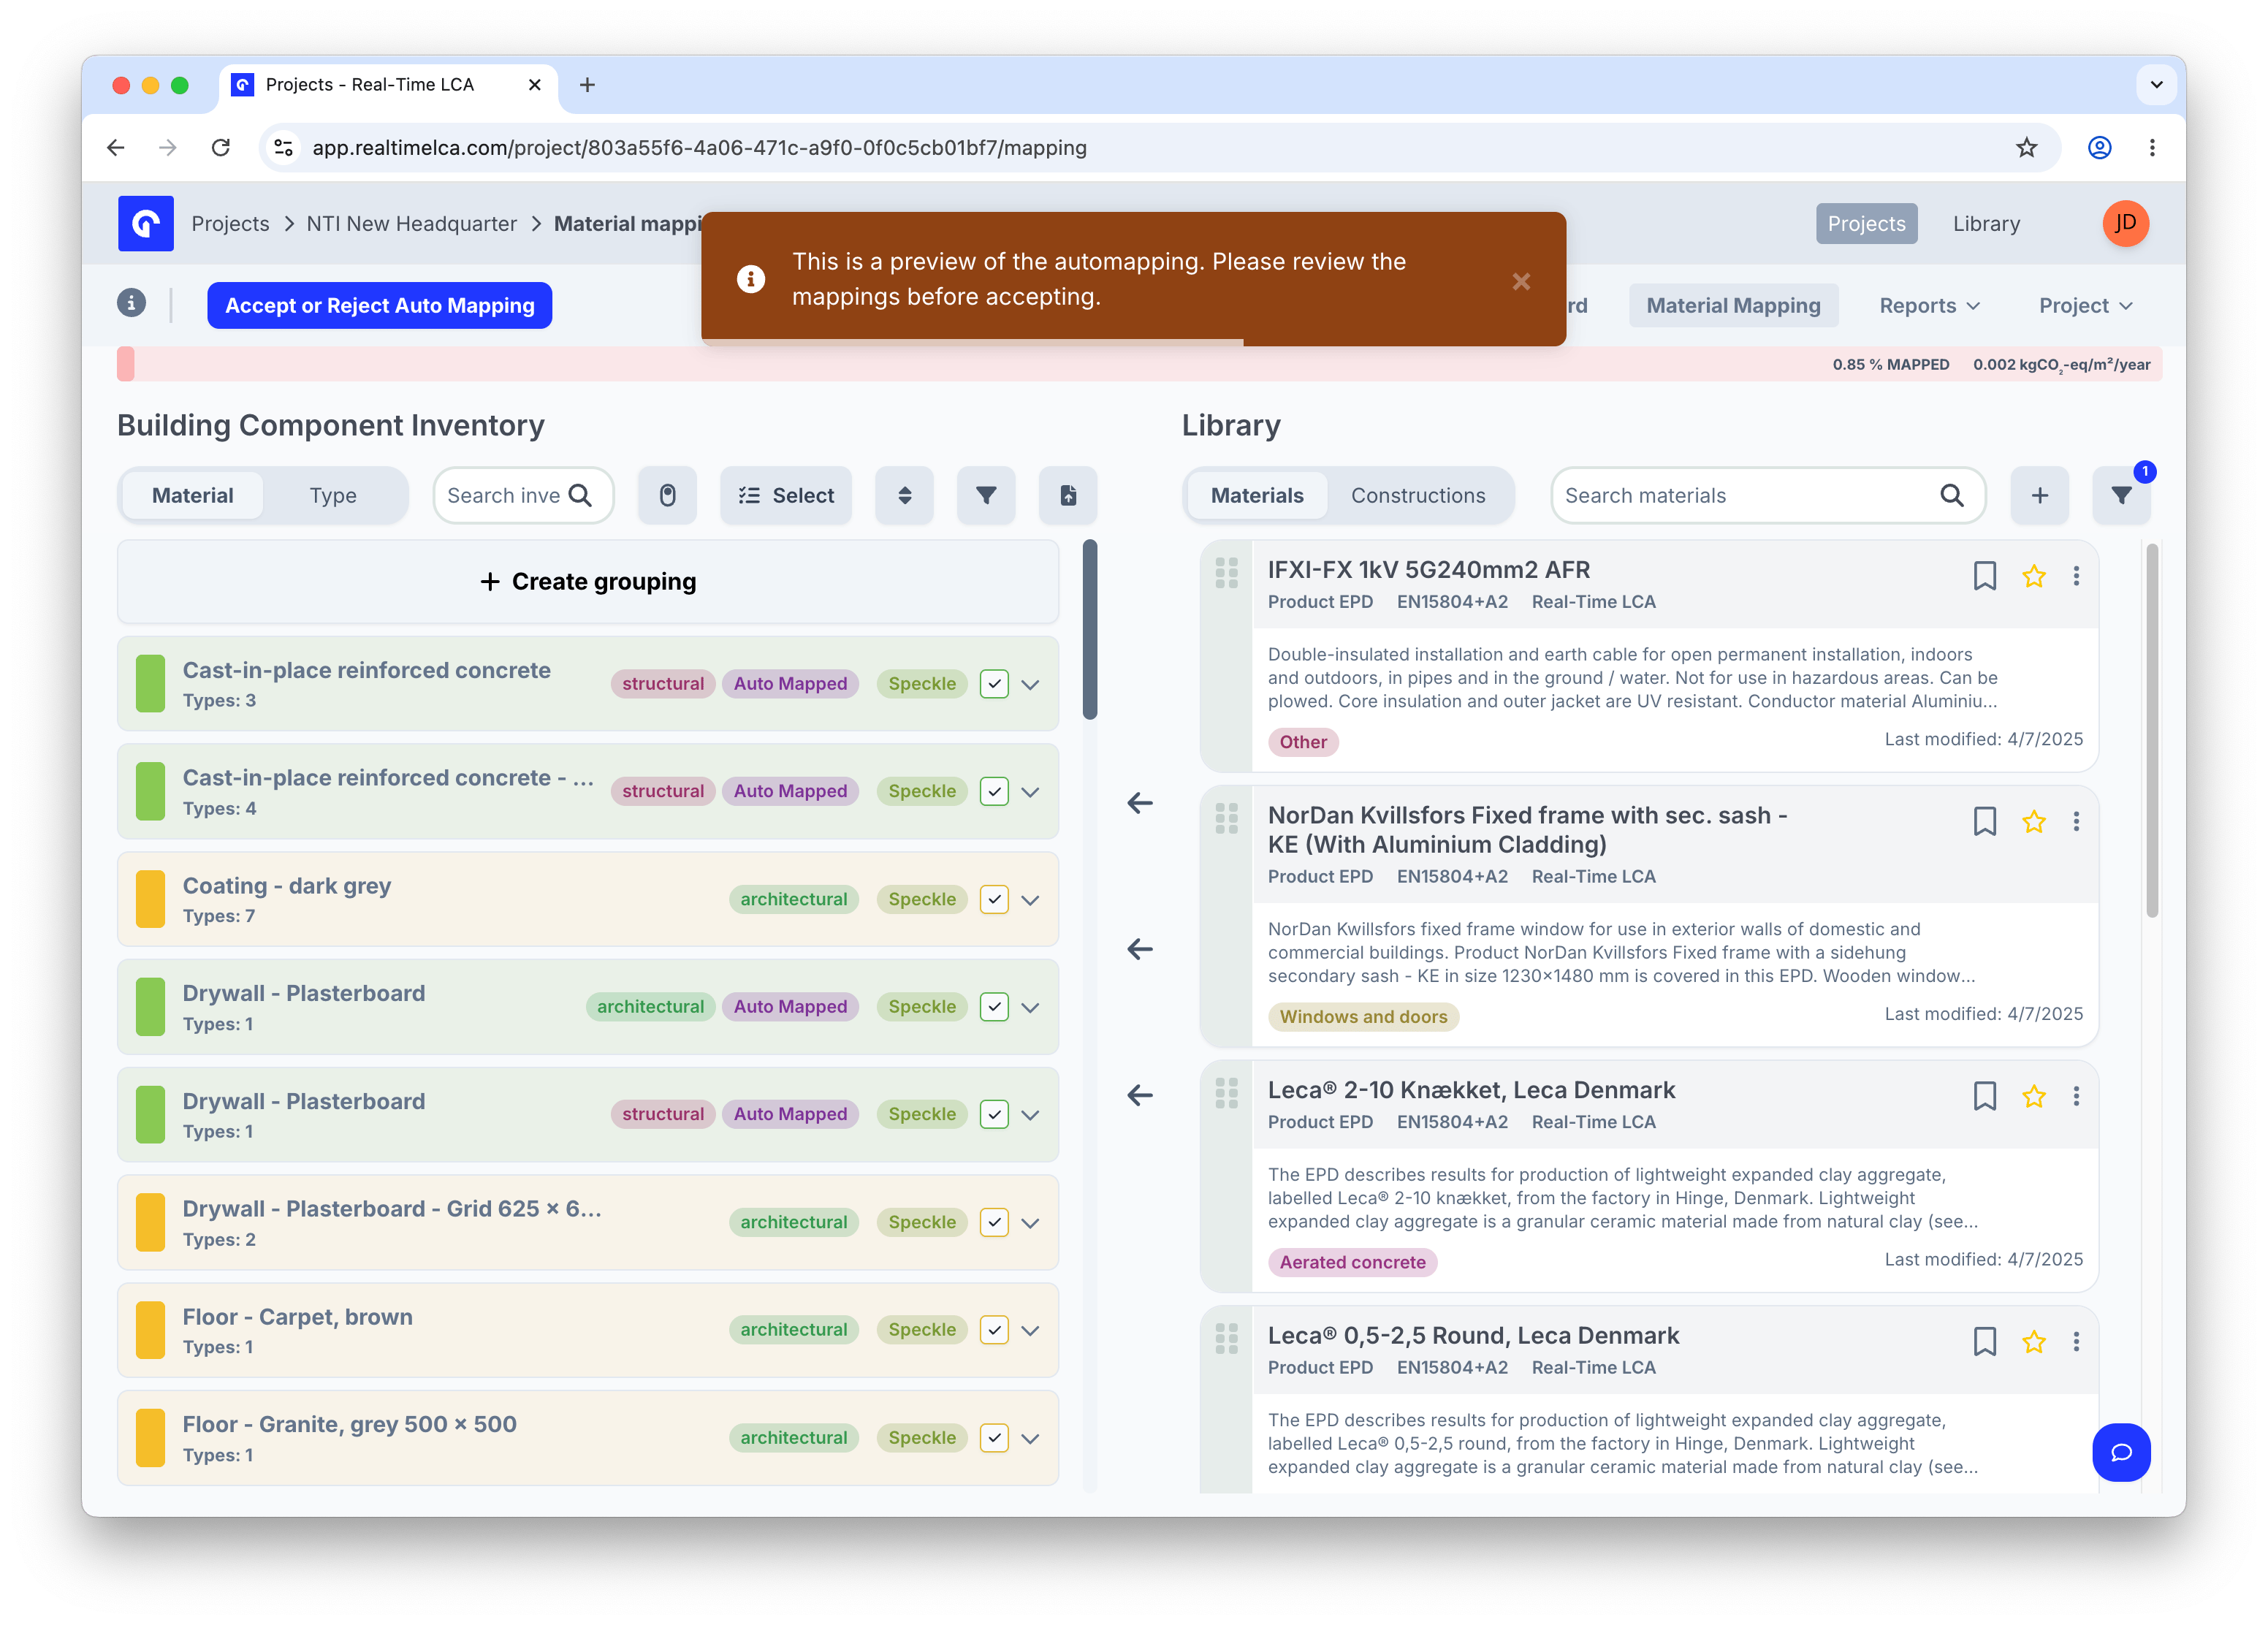Viewport: 2268px width, 1625px height.
Task: Open the Material Mapping tab
Action: (1733, 305)
